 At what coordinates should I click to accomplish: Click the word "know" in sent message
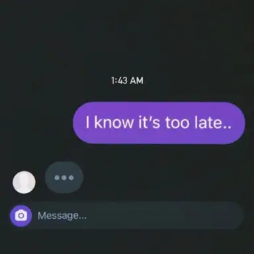[114, 122]
